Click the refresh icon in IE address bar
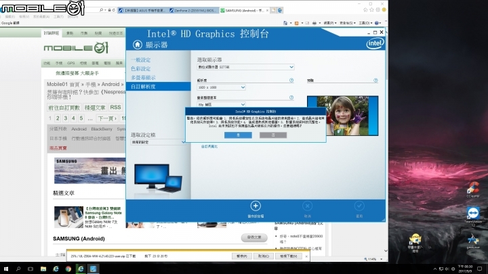This screenshot has height=274, width=488. (114, 10)
